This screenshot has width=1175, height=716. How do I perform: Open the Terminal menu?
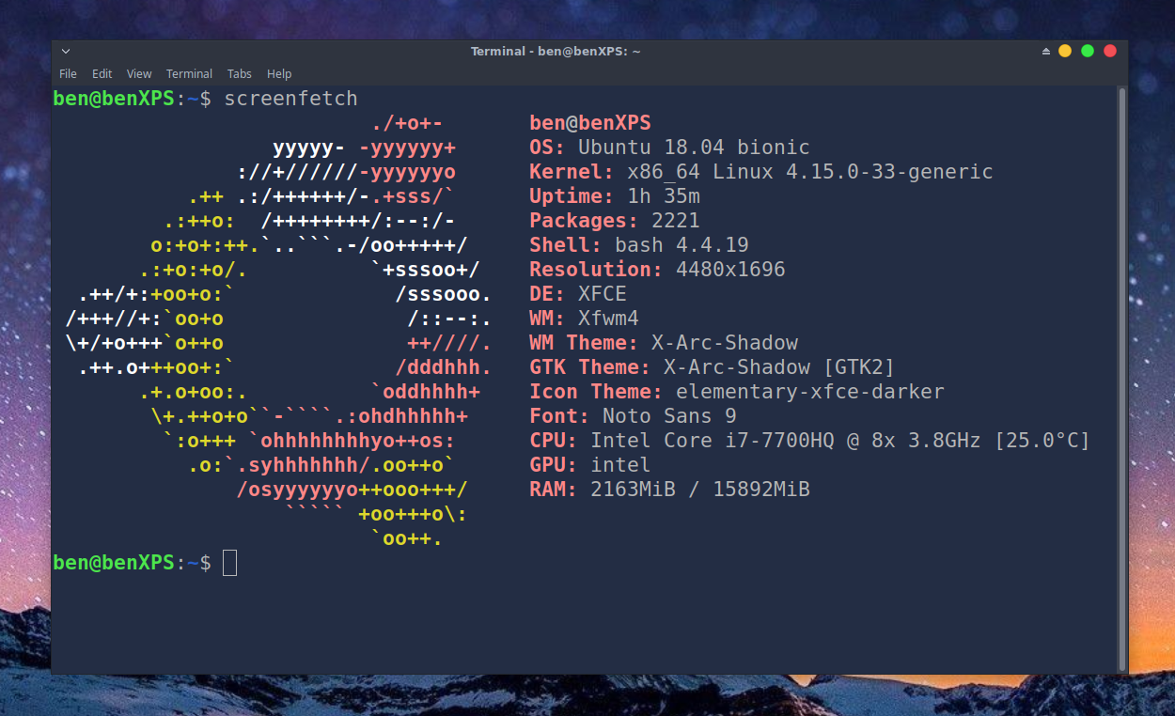point(189,73)
